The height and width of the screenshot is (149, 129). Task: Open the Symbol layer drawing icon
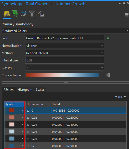pyautogui.click(x=23, y=14)
